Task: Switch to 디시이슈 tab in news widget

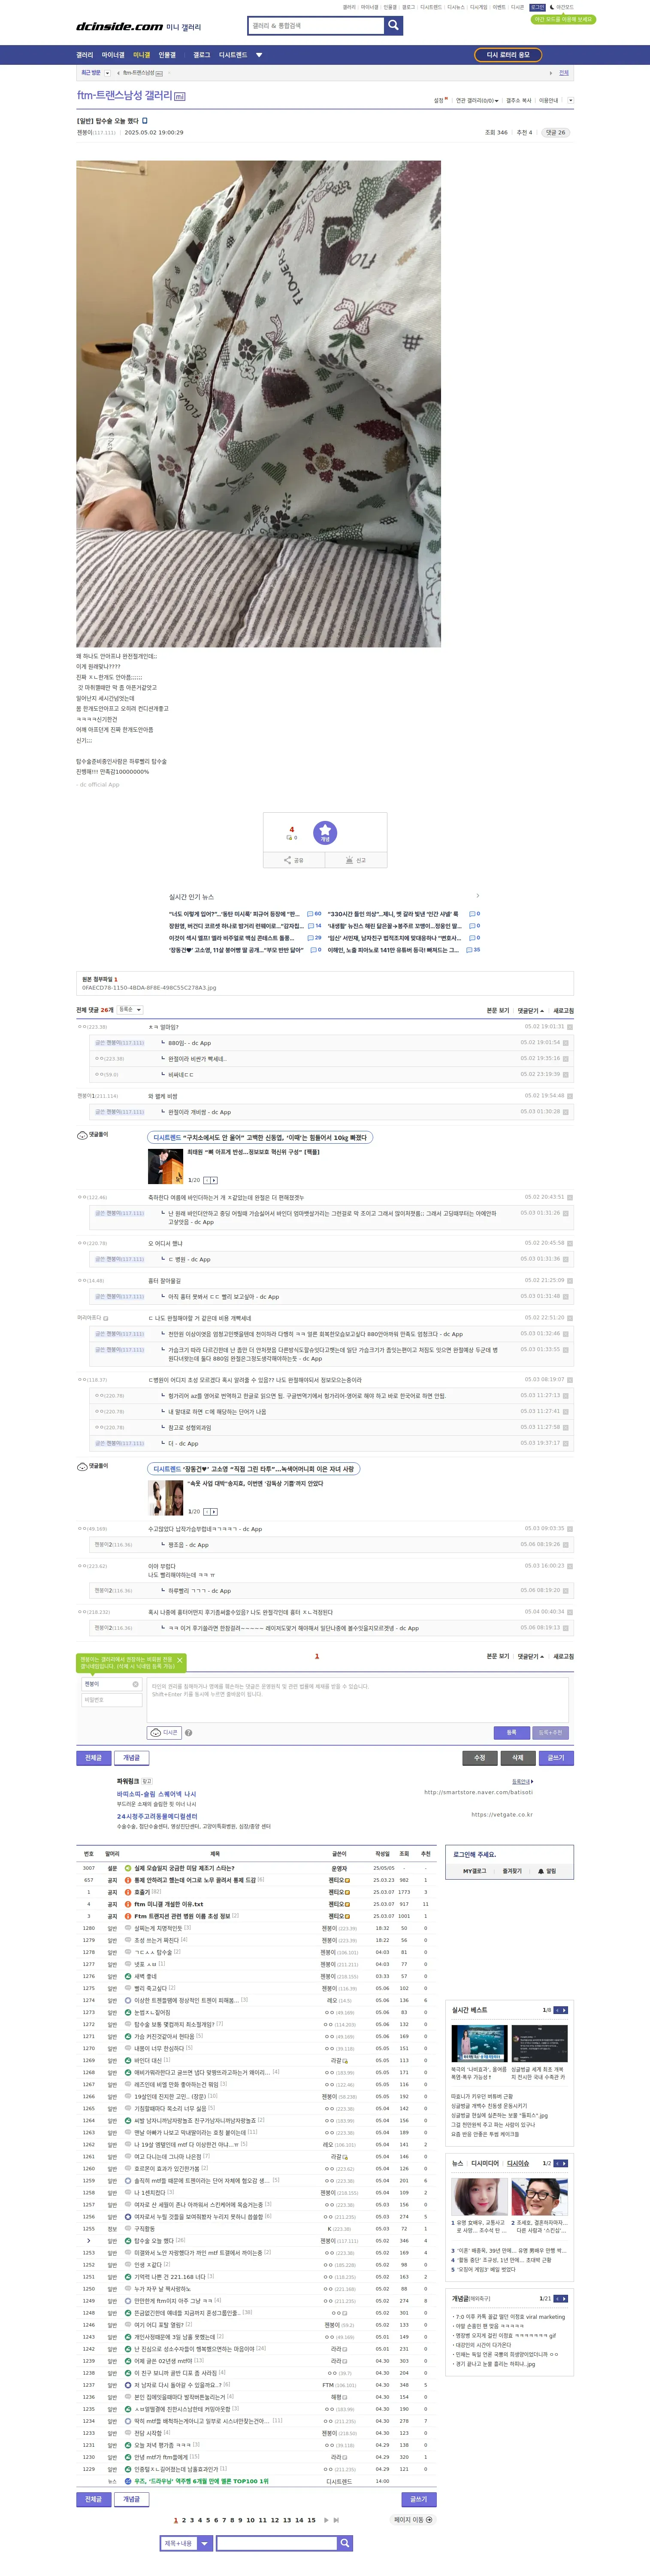Action: tap(518, 2163)
